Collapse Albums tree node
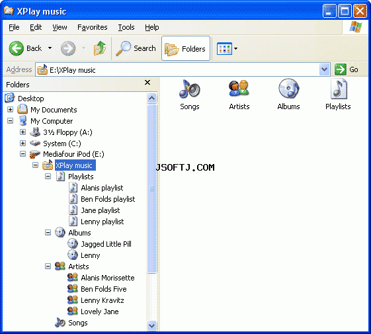 coord(48,233)
